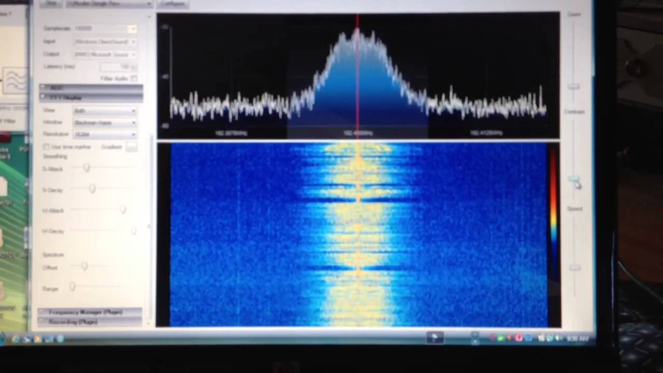Click the W-Decay slider handle
This screenshot has height=373, width=663.
tap(134, 231)
